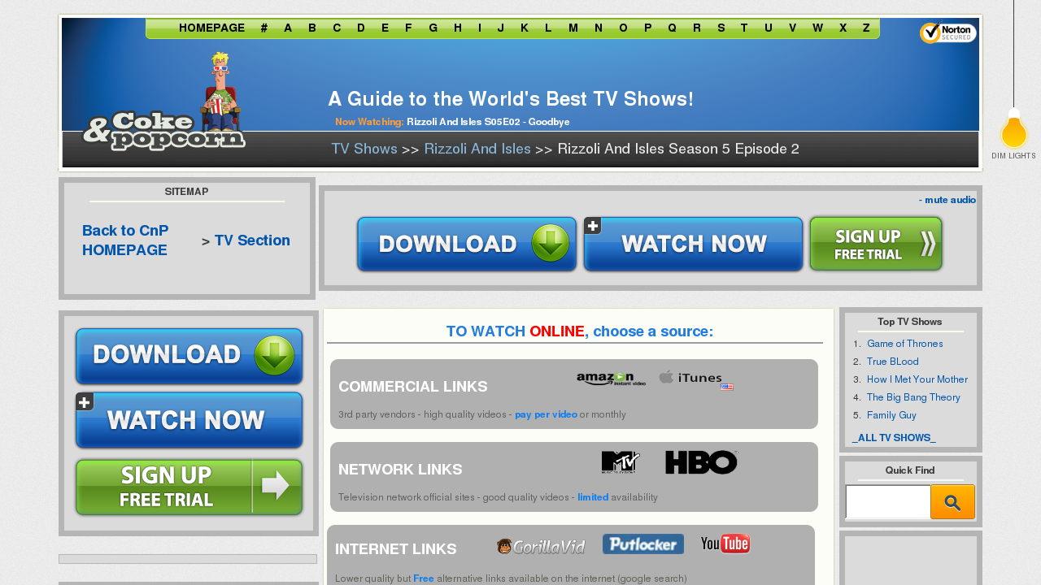Browse shows starting with T
This screenshot has height=585, width=1041.
click(744, 28)
